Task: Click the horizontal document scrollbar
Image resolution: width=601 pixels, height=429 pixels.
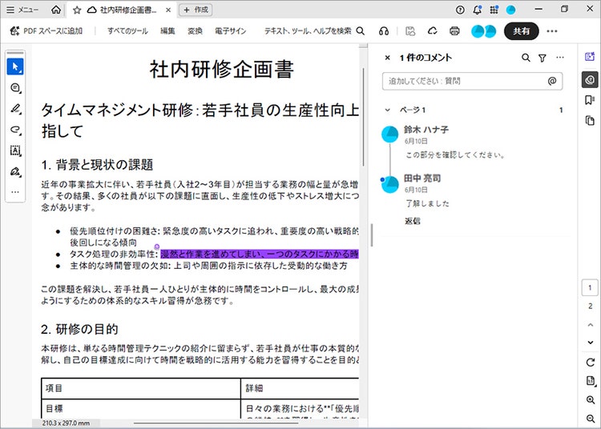Action: (x=216, y=423)
